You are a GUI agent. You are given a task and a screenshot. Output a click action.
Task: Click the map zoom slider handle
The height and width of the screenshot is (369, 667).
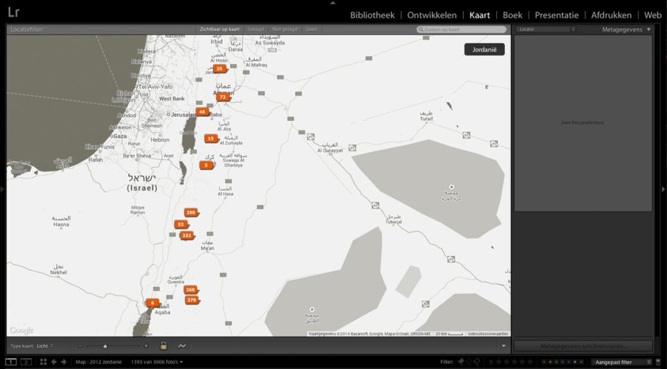[x=105, y=346]
